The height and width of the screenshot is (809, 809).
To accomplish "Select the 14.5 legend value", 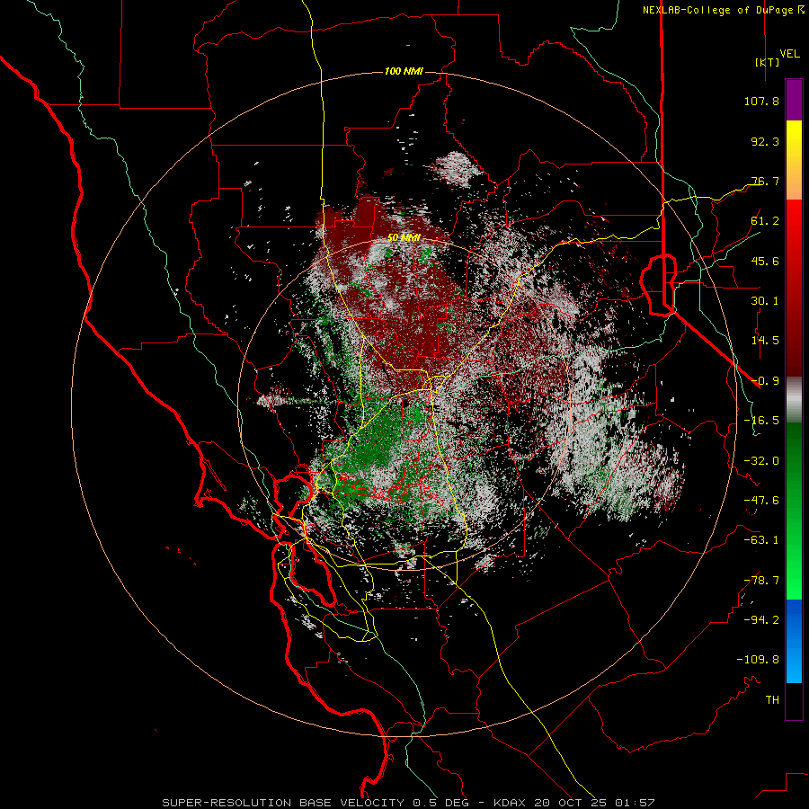I will [x=765, y=341].
